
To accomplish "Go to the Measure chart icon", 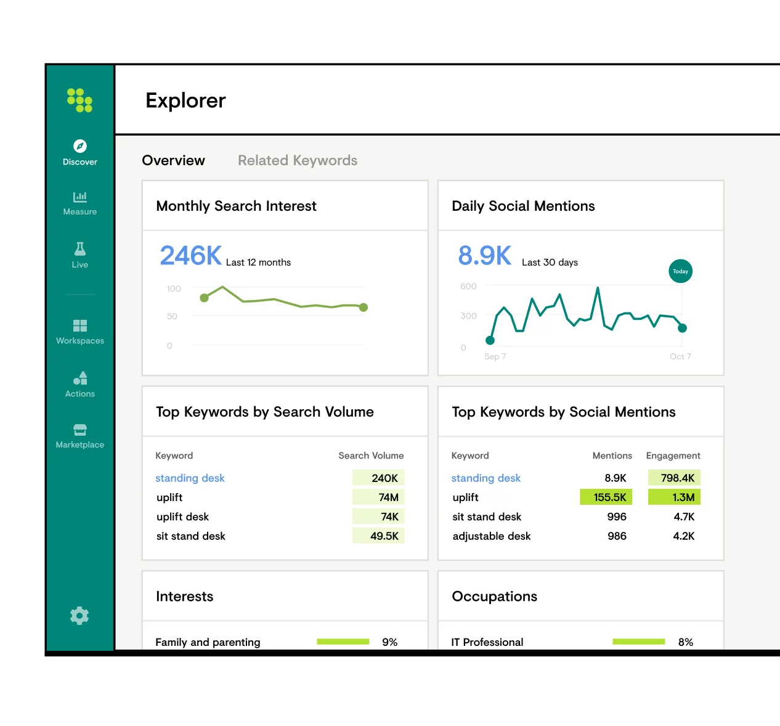I will (x=80, y=197).
